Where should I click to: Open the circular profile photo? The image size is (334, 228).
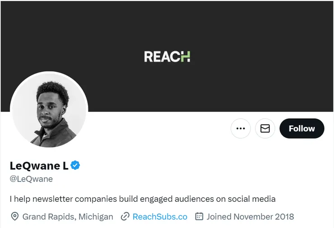pos(49,111)
